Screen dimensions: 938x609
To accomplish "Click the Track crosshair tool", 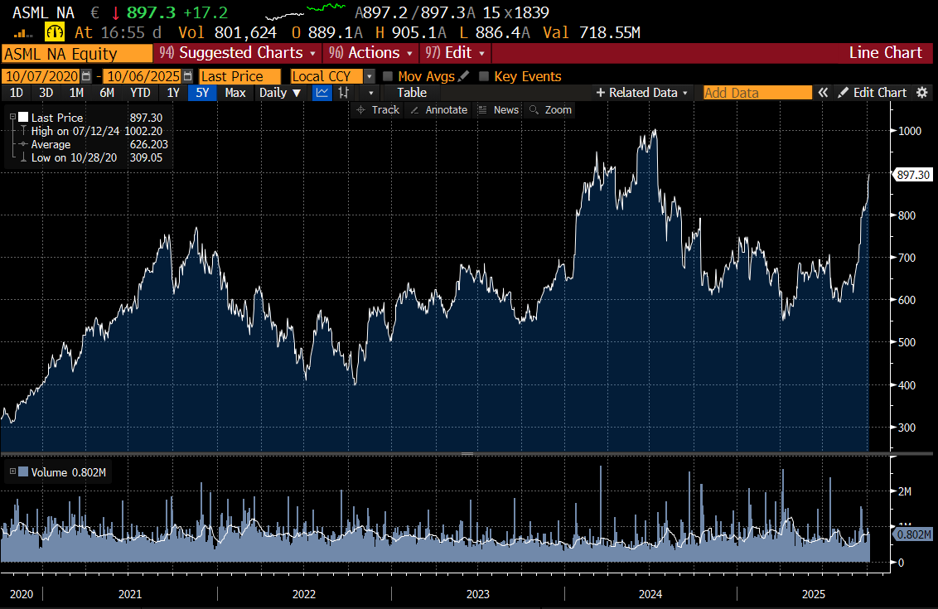I will (x=378, y=110).
